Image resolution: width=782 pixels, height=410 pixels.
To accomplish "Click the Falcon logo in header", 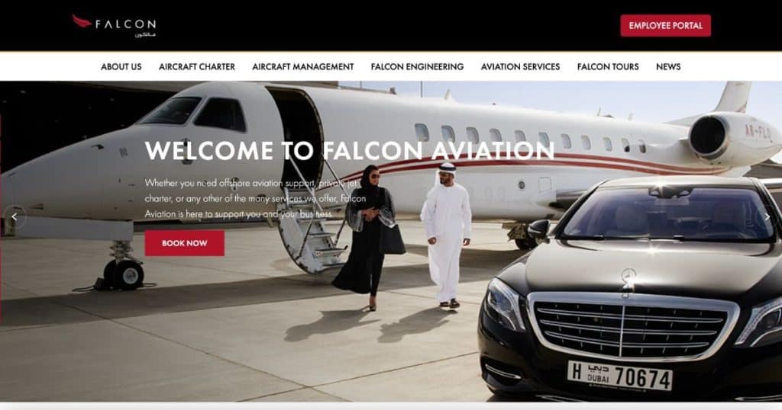I will 114,25.
